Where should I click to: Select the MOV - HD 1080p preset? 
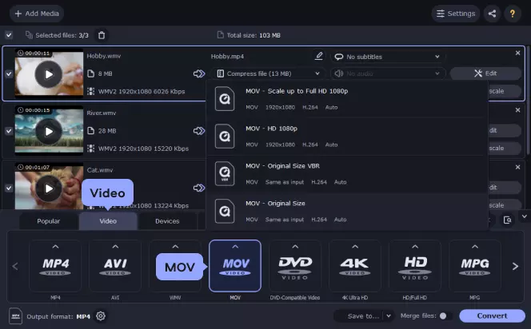coord(347,137)
